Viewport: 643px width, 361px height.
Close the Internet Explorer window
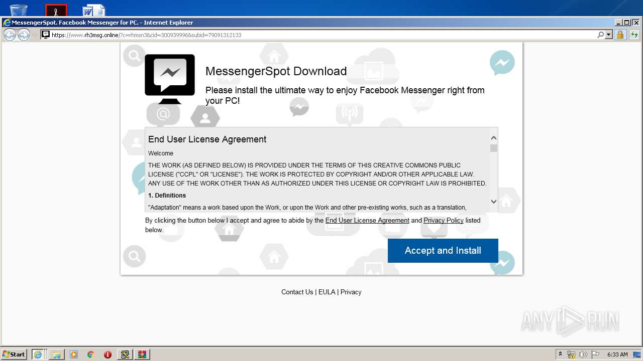(x=635, y=23)
